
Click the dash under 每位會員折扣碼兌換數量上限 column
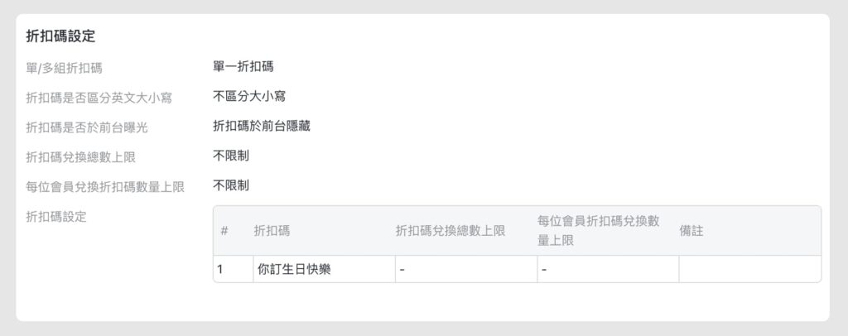tap(543, 269)
